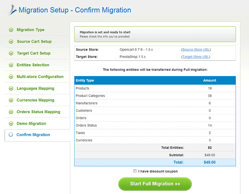Click the 'Orders Status' entity row label
The height and width of the screenshot is (194, 249).
tap(86, 125)
